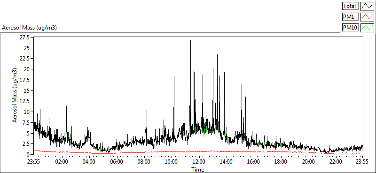The width and height of the screenshot is (376, 173).
Task: Click the Time axis title
Action: pos(198,170)
